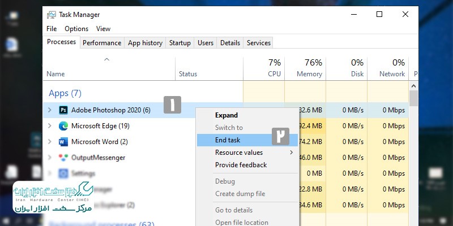453x226 pixels.
Task: Sort processes by Network column header
Action: coord(388,68)
